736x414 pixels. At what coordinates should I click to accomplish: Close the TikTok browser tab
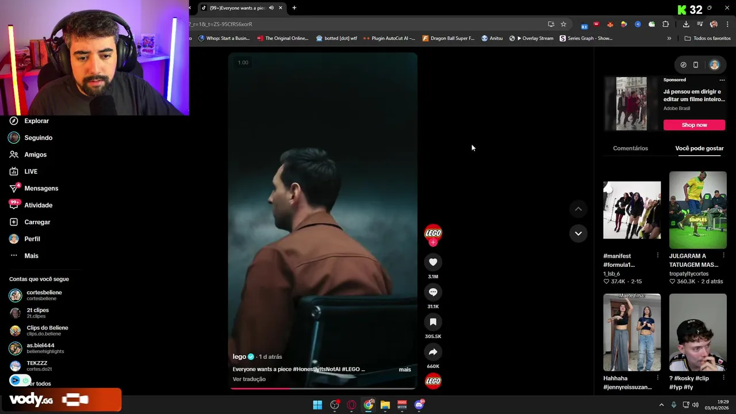pyautogui.click(x=281, y=8)
